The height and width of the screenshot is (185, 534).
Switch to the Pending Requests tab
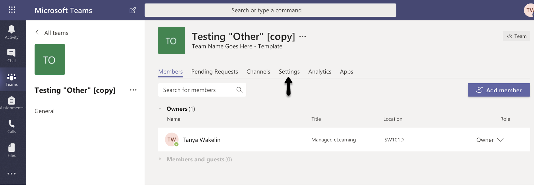pyautogui.click(x=215, y=72)
